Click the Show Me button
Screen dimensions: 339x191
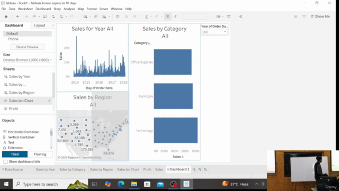(320, 16)
